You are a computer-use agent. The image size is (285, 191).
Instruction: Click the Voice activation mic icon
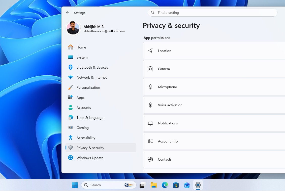150,105
